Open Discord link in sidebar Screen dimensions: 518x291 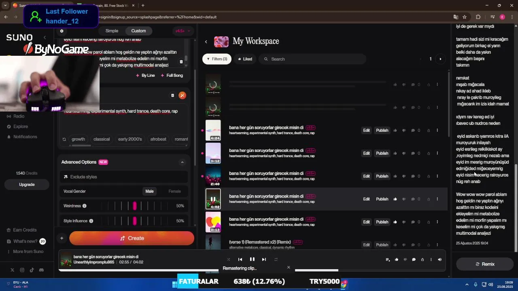pyautogui.click(x=41, y=270)
